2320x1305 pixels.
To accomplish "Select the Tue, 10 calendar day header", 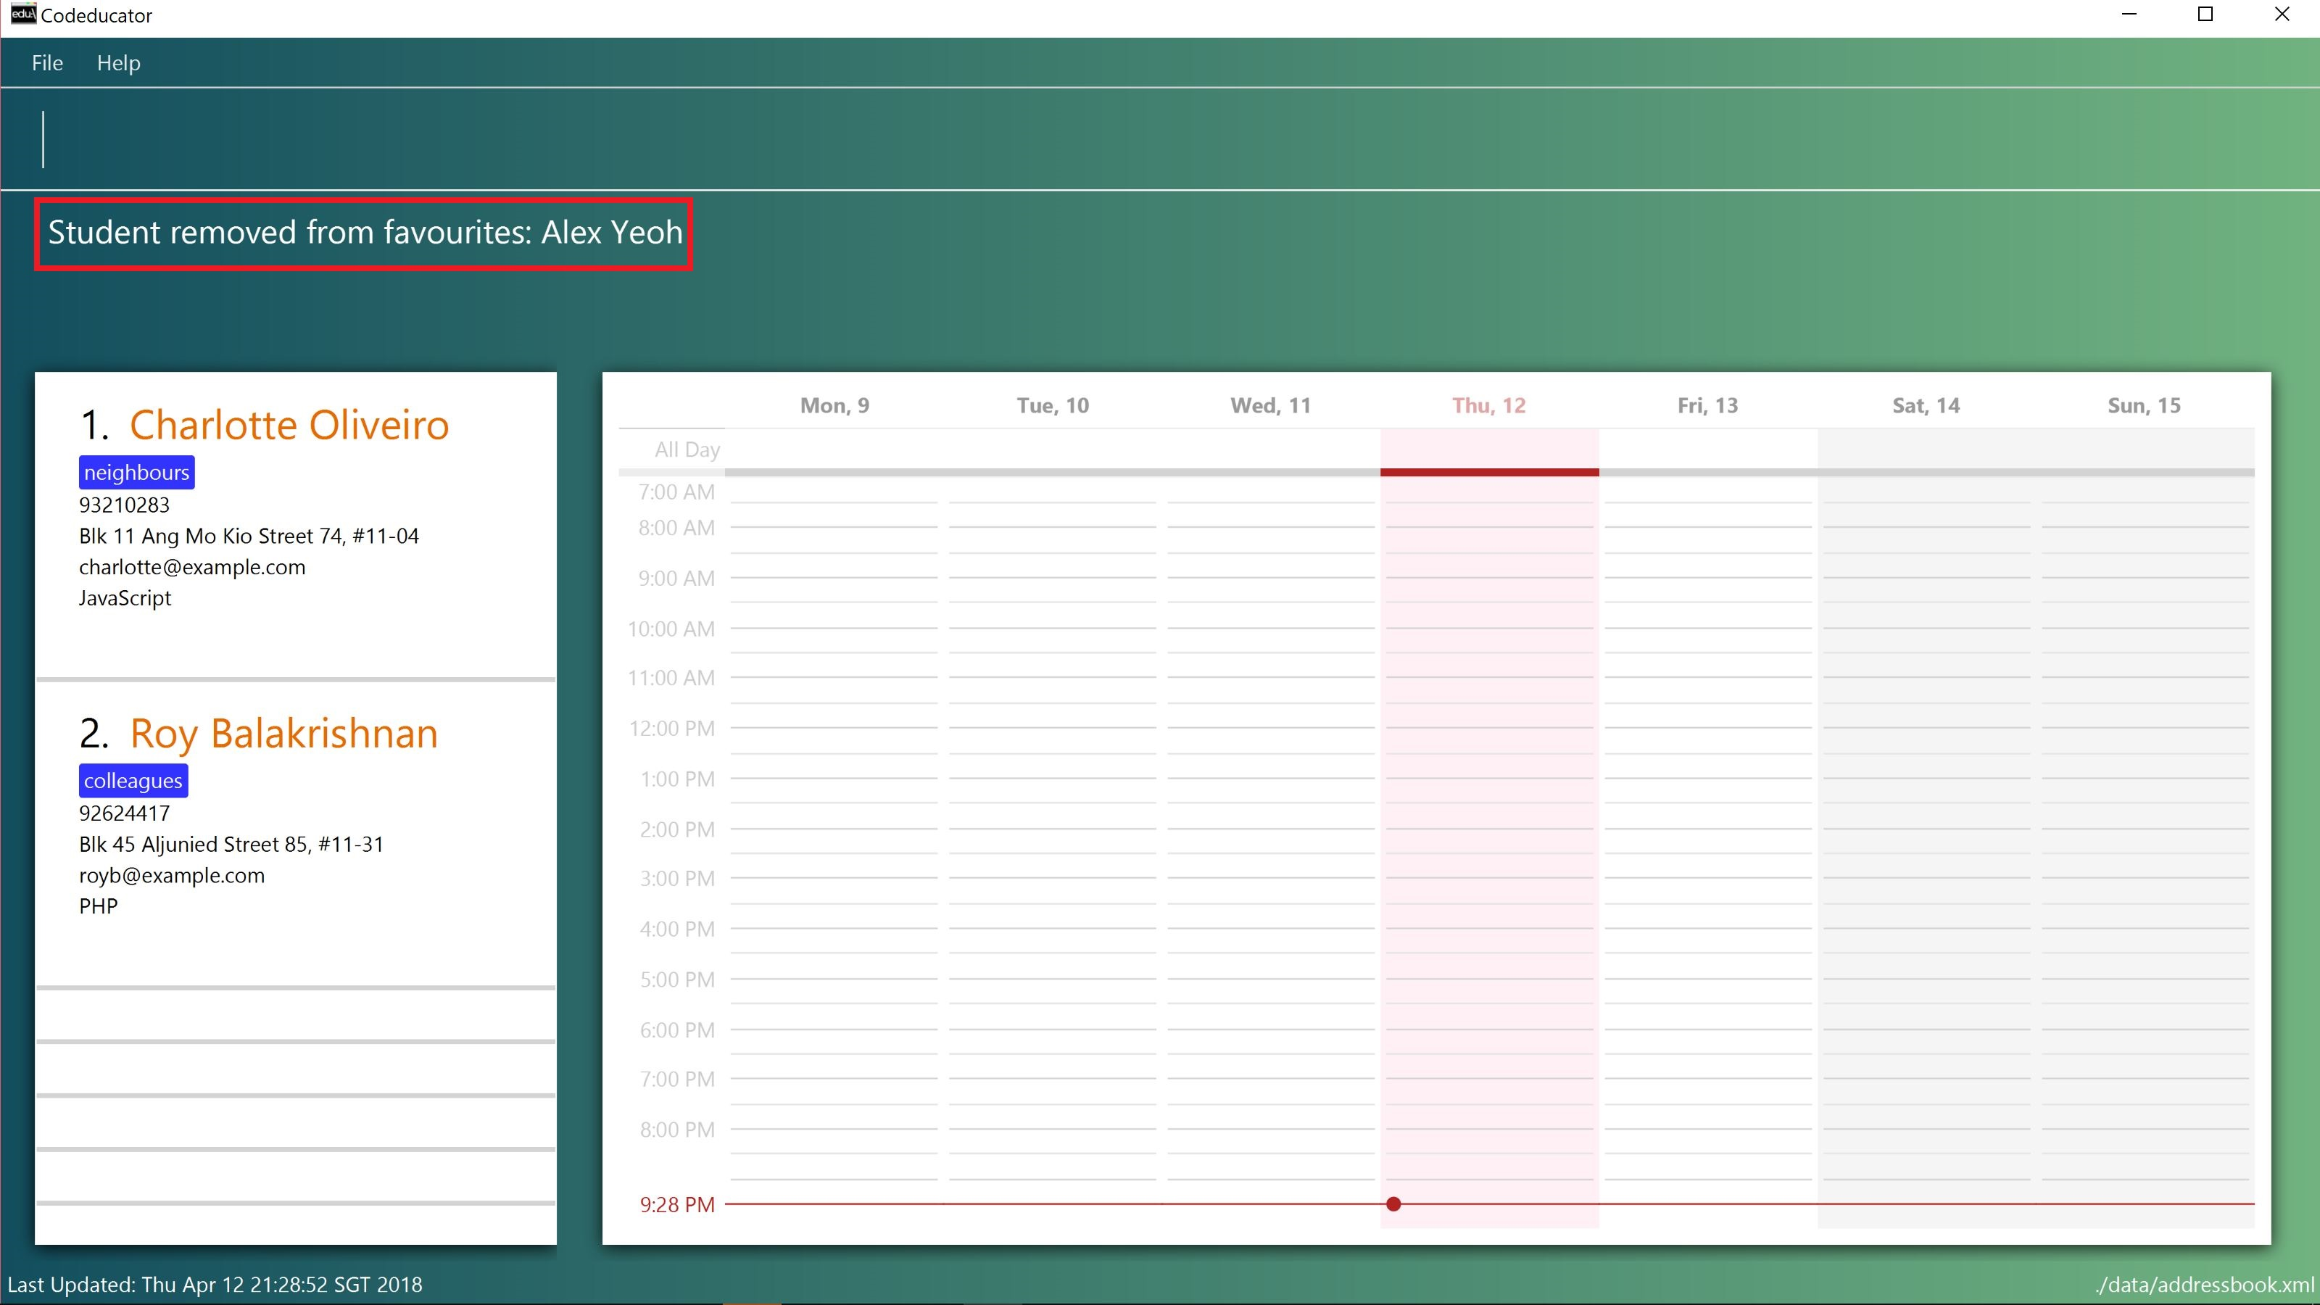I will pos(1053,405).
